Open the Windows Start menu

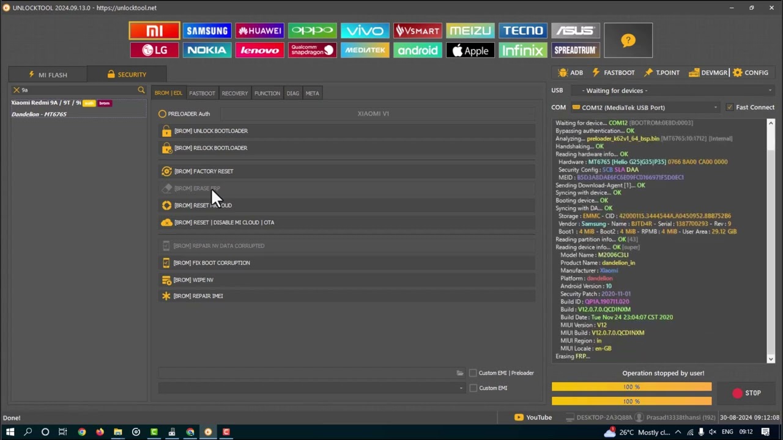[10, 432]
